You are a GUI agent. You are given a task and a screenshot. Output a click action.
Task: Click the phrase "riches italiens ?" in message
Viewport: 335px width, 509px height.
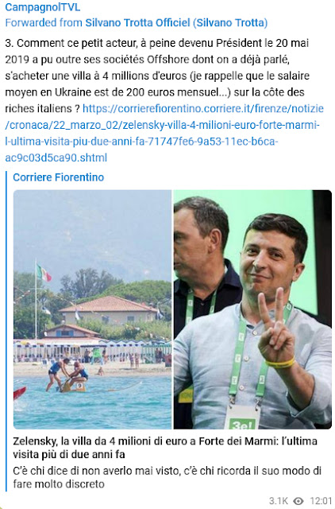pyautogui.click(x=42, y=108)
